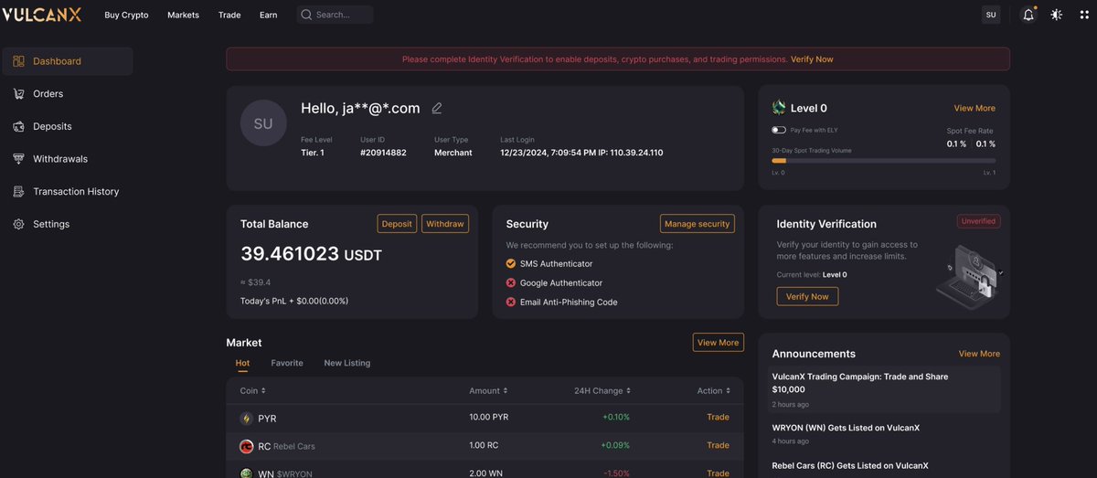The width and height of the screenshot is (1097, 478).
Task: Click the 30-Day Spot Trading Volume bar
Action: tap(884, 161)
